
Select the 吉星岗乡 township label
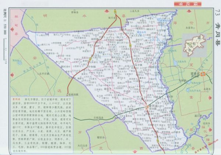(x=99, y=118)
